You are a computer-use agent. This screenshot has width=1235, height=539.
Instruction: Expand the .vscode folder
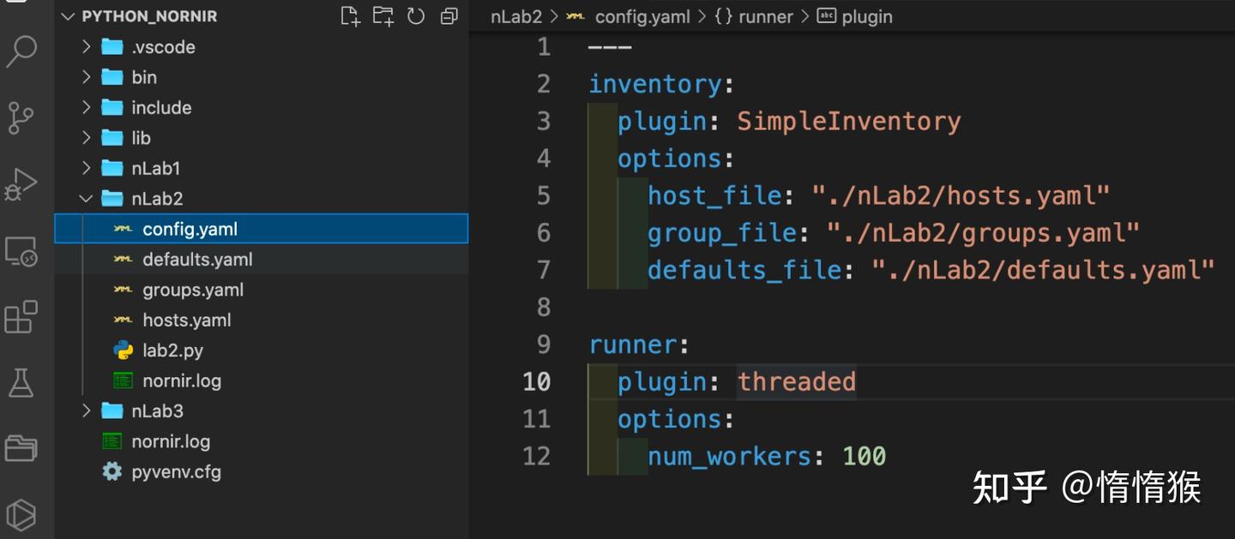coord(163,47)
